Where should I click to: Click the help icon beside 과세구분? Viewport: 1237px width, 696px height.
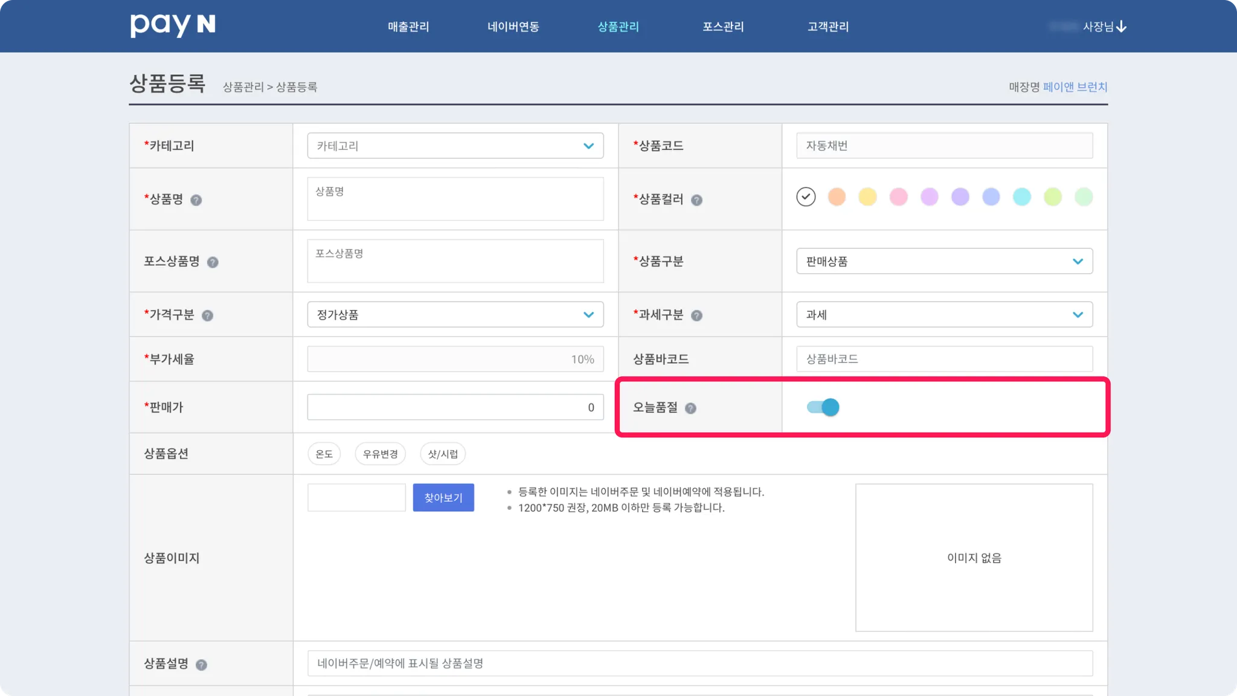coord(696,315)
